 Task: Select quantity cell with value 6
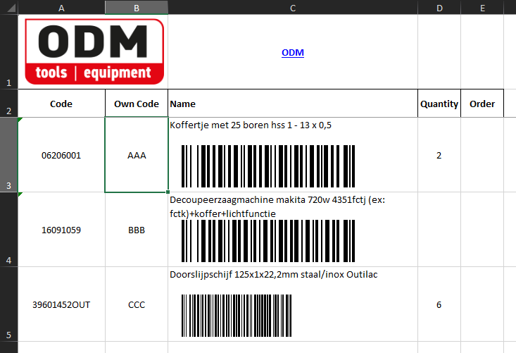pyautogui.click(x=439, y=304)
